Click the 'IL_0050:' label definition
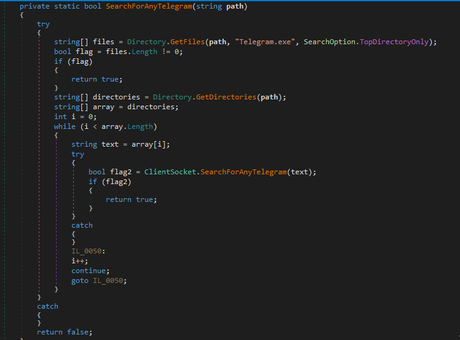The width and height of the screenshot is (460, 340). click(x=89, y=251)
